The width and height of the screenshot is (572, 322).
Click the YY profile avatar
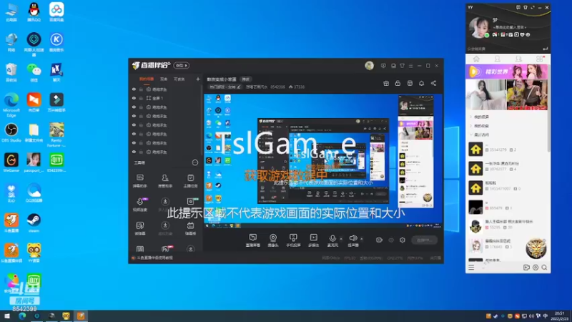478,27
